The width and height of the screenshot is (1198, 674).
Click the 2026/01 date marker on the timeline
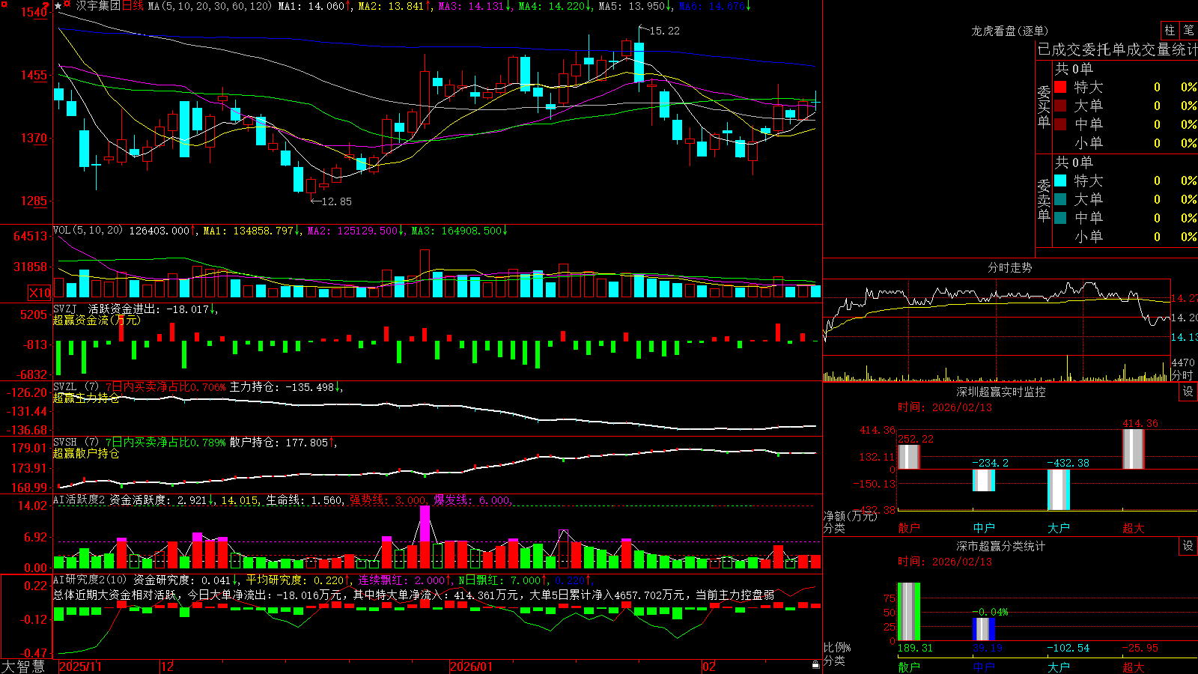[472, 667]
